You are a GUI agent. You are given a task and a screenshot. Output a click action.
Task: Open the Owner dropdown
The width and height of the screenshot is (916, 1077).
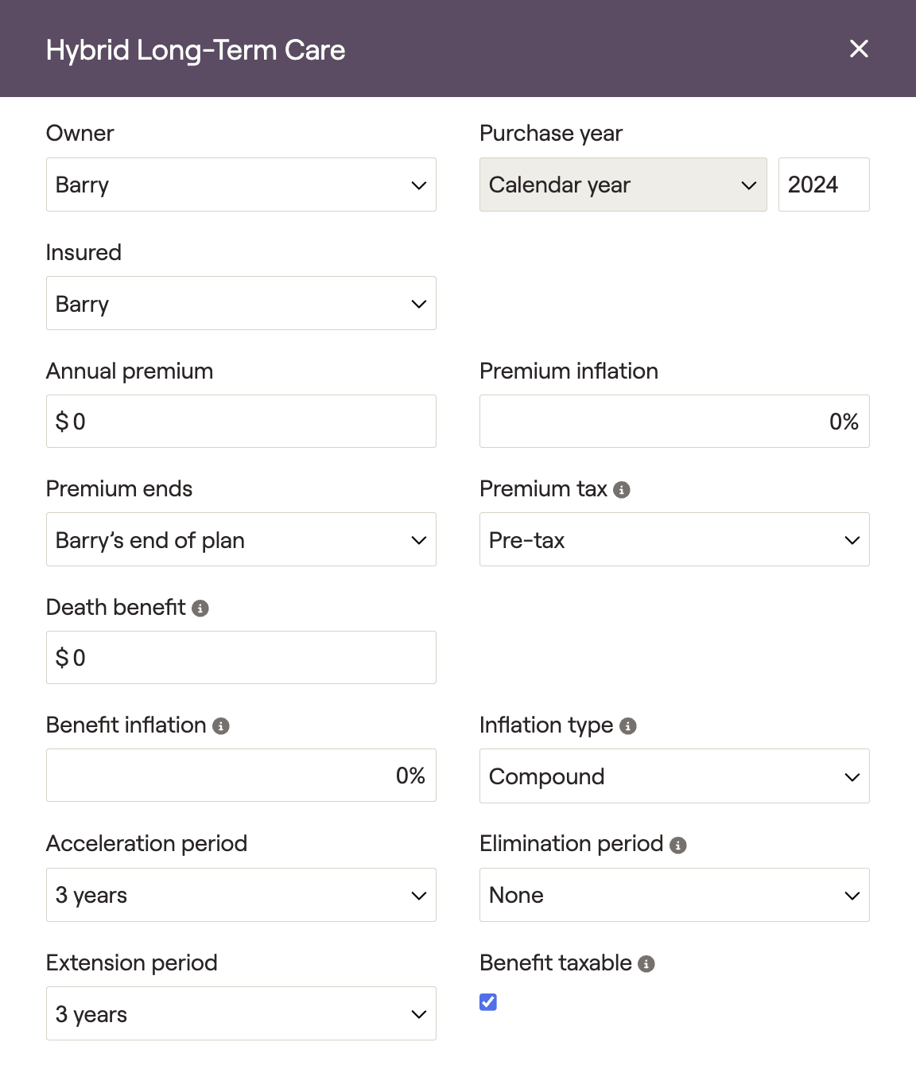(x=241, y=185)
